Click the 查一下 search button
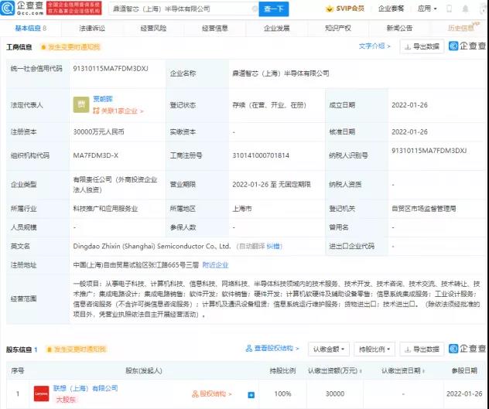 [271, 10]
